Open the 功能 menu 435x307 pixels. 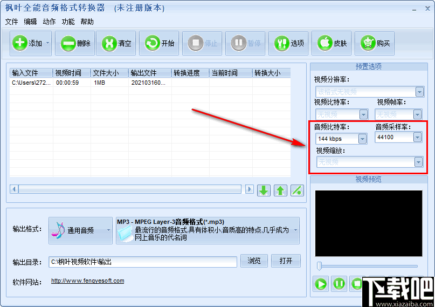pos(68,22)
